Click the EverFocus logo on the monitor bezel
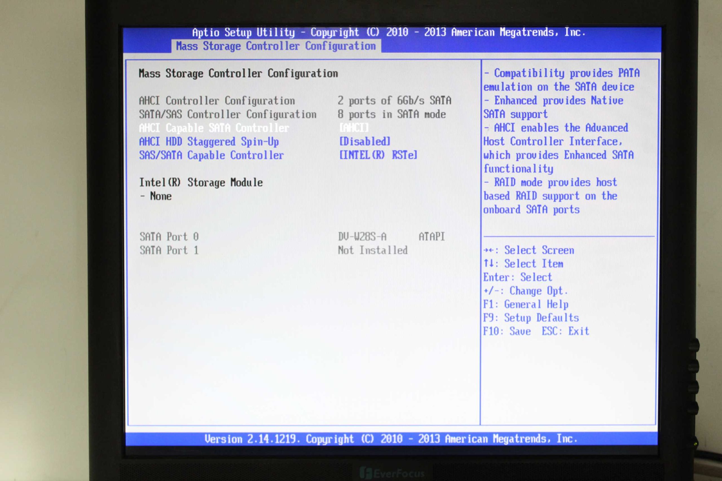The height and width of the screenshot is (481, 722). coord(393,473)
